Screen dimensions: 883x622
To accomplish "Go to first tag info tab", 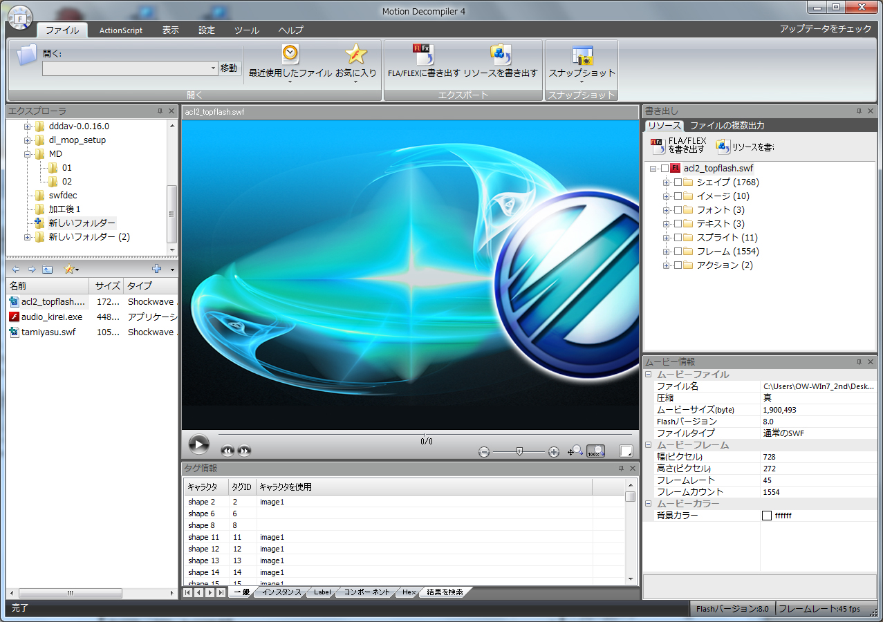I will (x=187, y=593).
